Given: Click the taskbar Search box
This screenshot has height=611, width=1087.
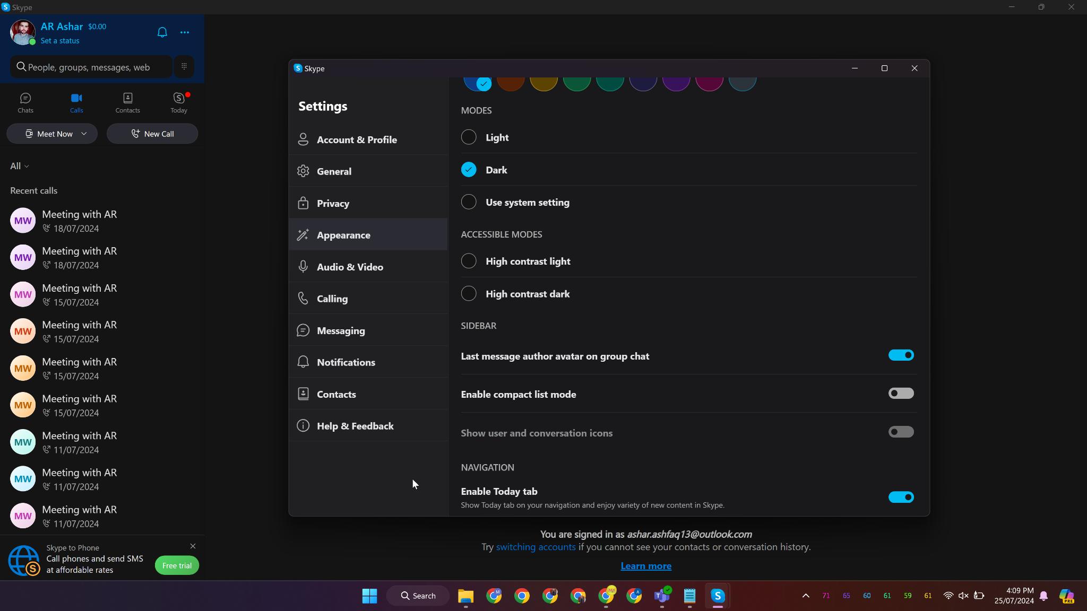Looking at the screenshot, I should coord(418,596).
